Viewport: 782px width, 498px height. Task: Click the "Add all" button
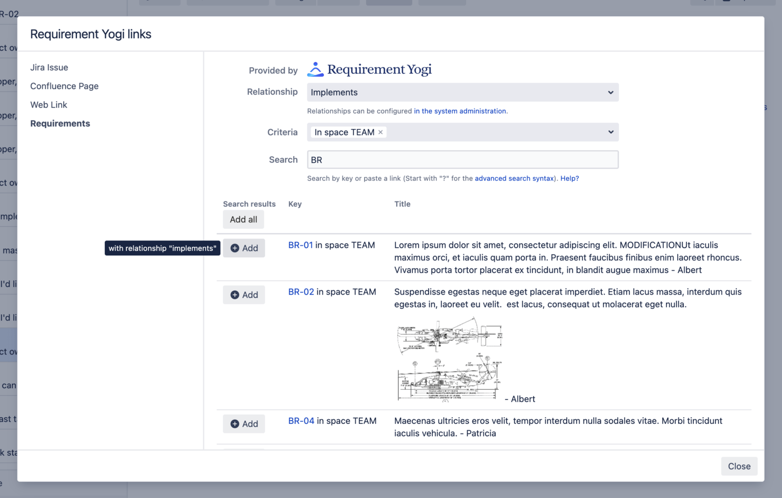243,219
